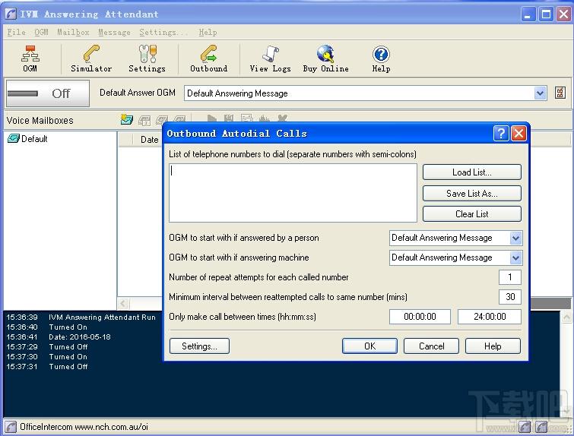The width and height of the screenshot is (574, 436).
Task: Open the File menu
Action: pos(16,32)
